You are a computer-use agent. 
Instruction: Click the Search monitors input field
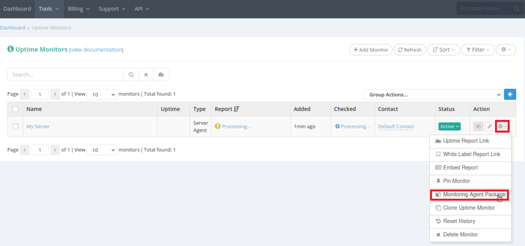click(65, 75)
